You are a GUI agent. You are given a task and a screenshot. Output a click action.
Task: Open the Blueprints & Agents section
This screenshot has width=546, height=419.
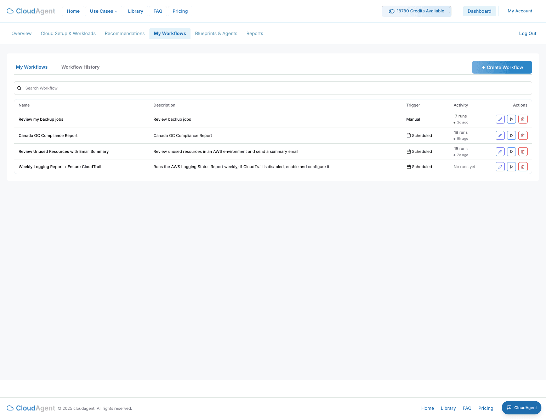[x=216, y=33]
